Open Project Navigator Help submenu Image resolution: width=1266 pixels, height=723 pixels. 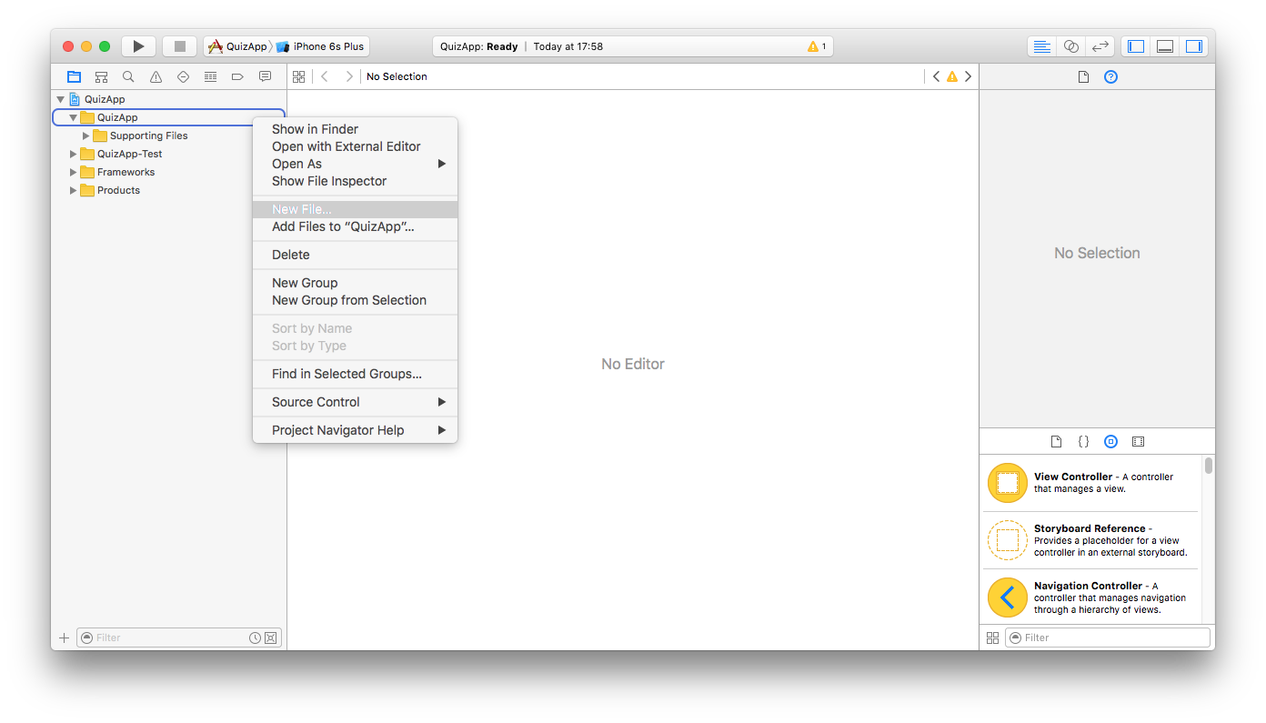355,430
